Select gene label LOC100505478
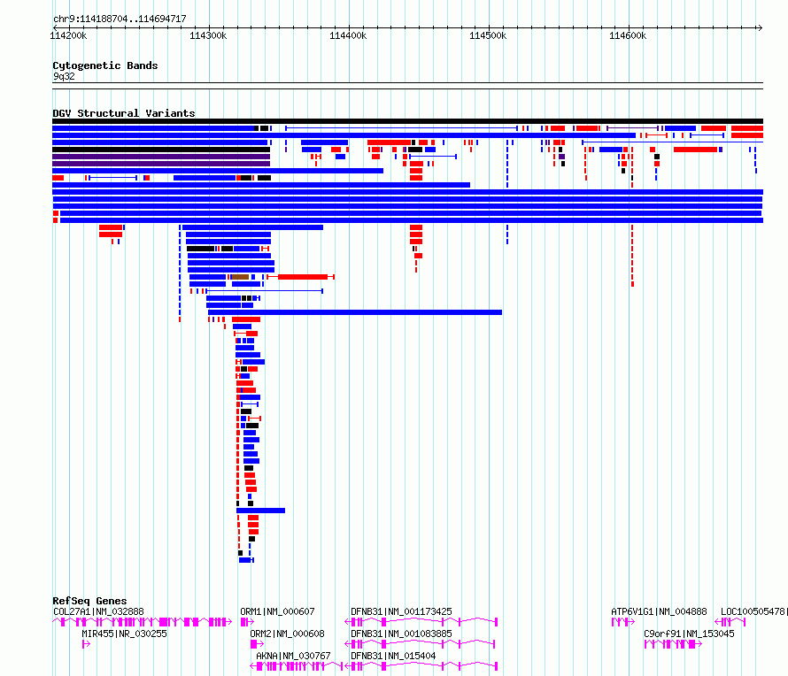The image size is (788, 676). click(753, 611)
